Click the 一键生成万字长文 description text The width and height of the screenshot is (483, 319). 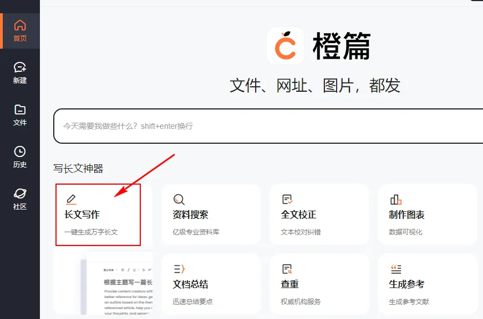tap(91, 232)
